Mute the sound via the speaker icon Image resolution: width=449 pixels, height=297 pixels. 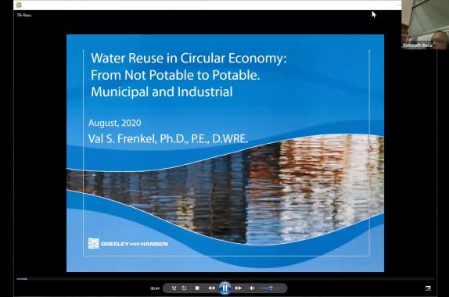pos(252,288)
